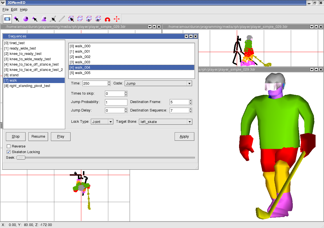Screen dimensions: 324x228
Task: Select frame walk_005
Action: tap(132, 73)
